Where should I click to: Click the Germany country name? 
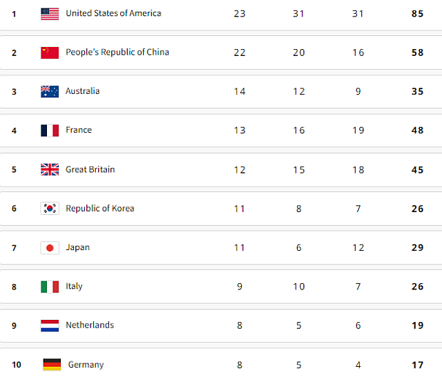(x=86, y=365)
